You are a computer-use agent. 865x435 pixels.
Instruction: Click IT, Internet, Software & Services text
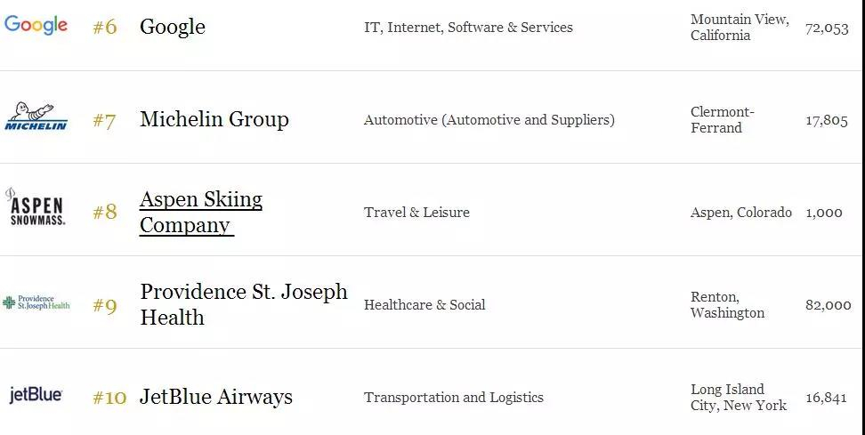[468, 28]
